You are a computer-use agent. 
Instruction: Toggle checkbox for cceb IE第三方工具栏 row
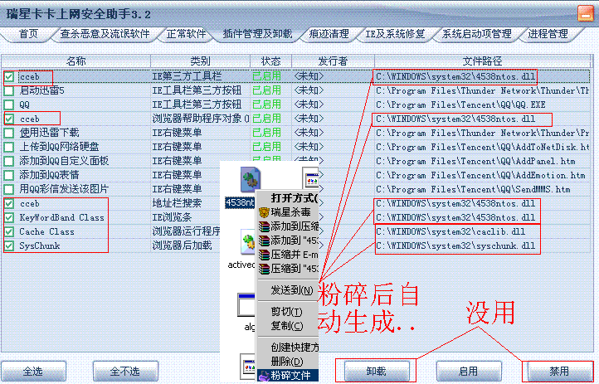[x=9, y=77]
